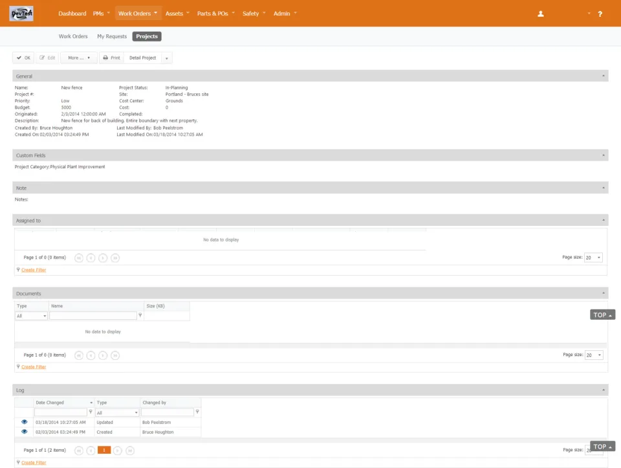
Task: Click the TOP button beside the Documents section
Action: [x=602, y=315]
